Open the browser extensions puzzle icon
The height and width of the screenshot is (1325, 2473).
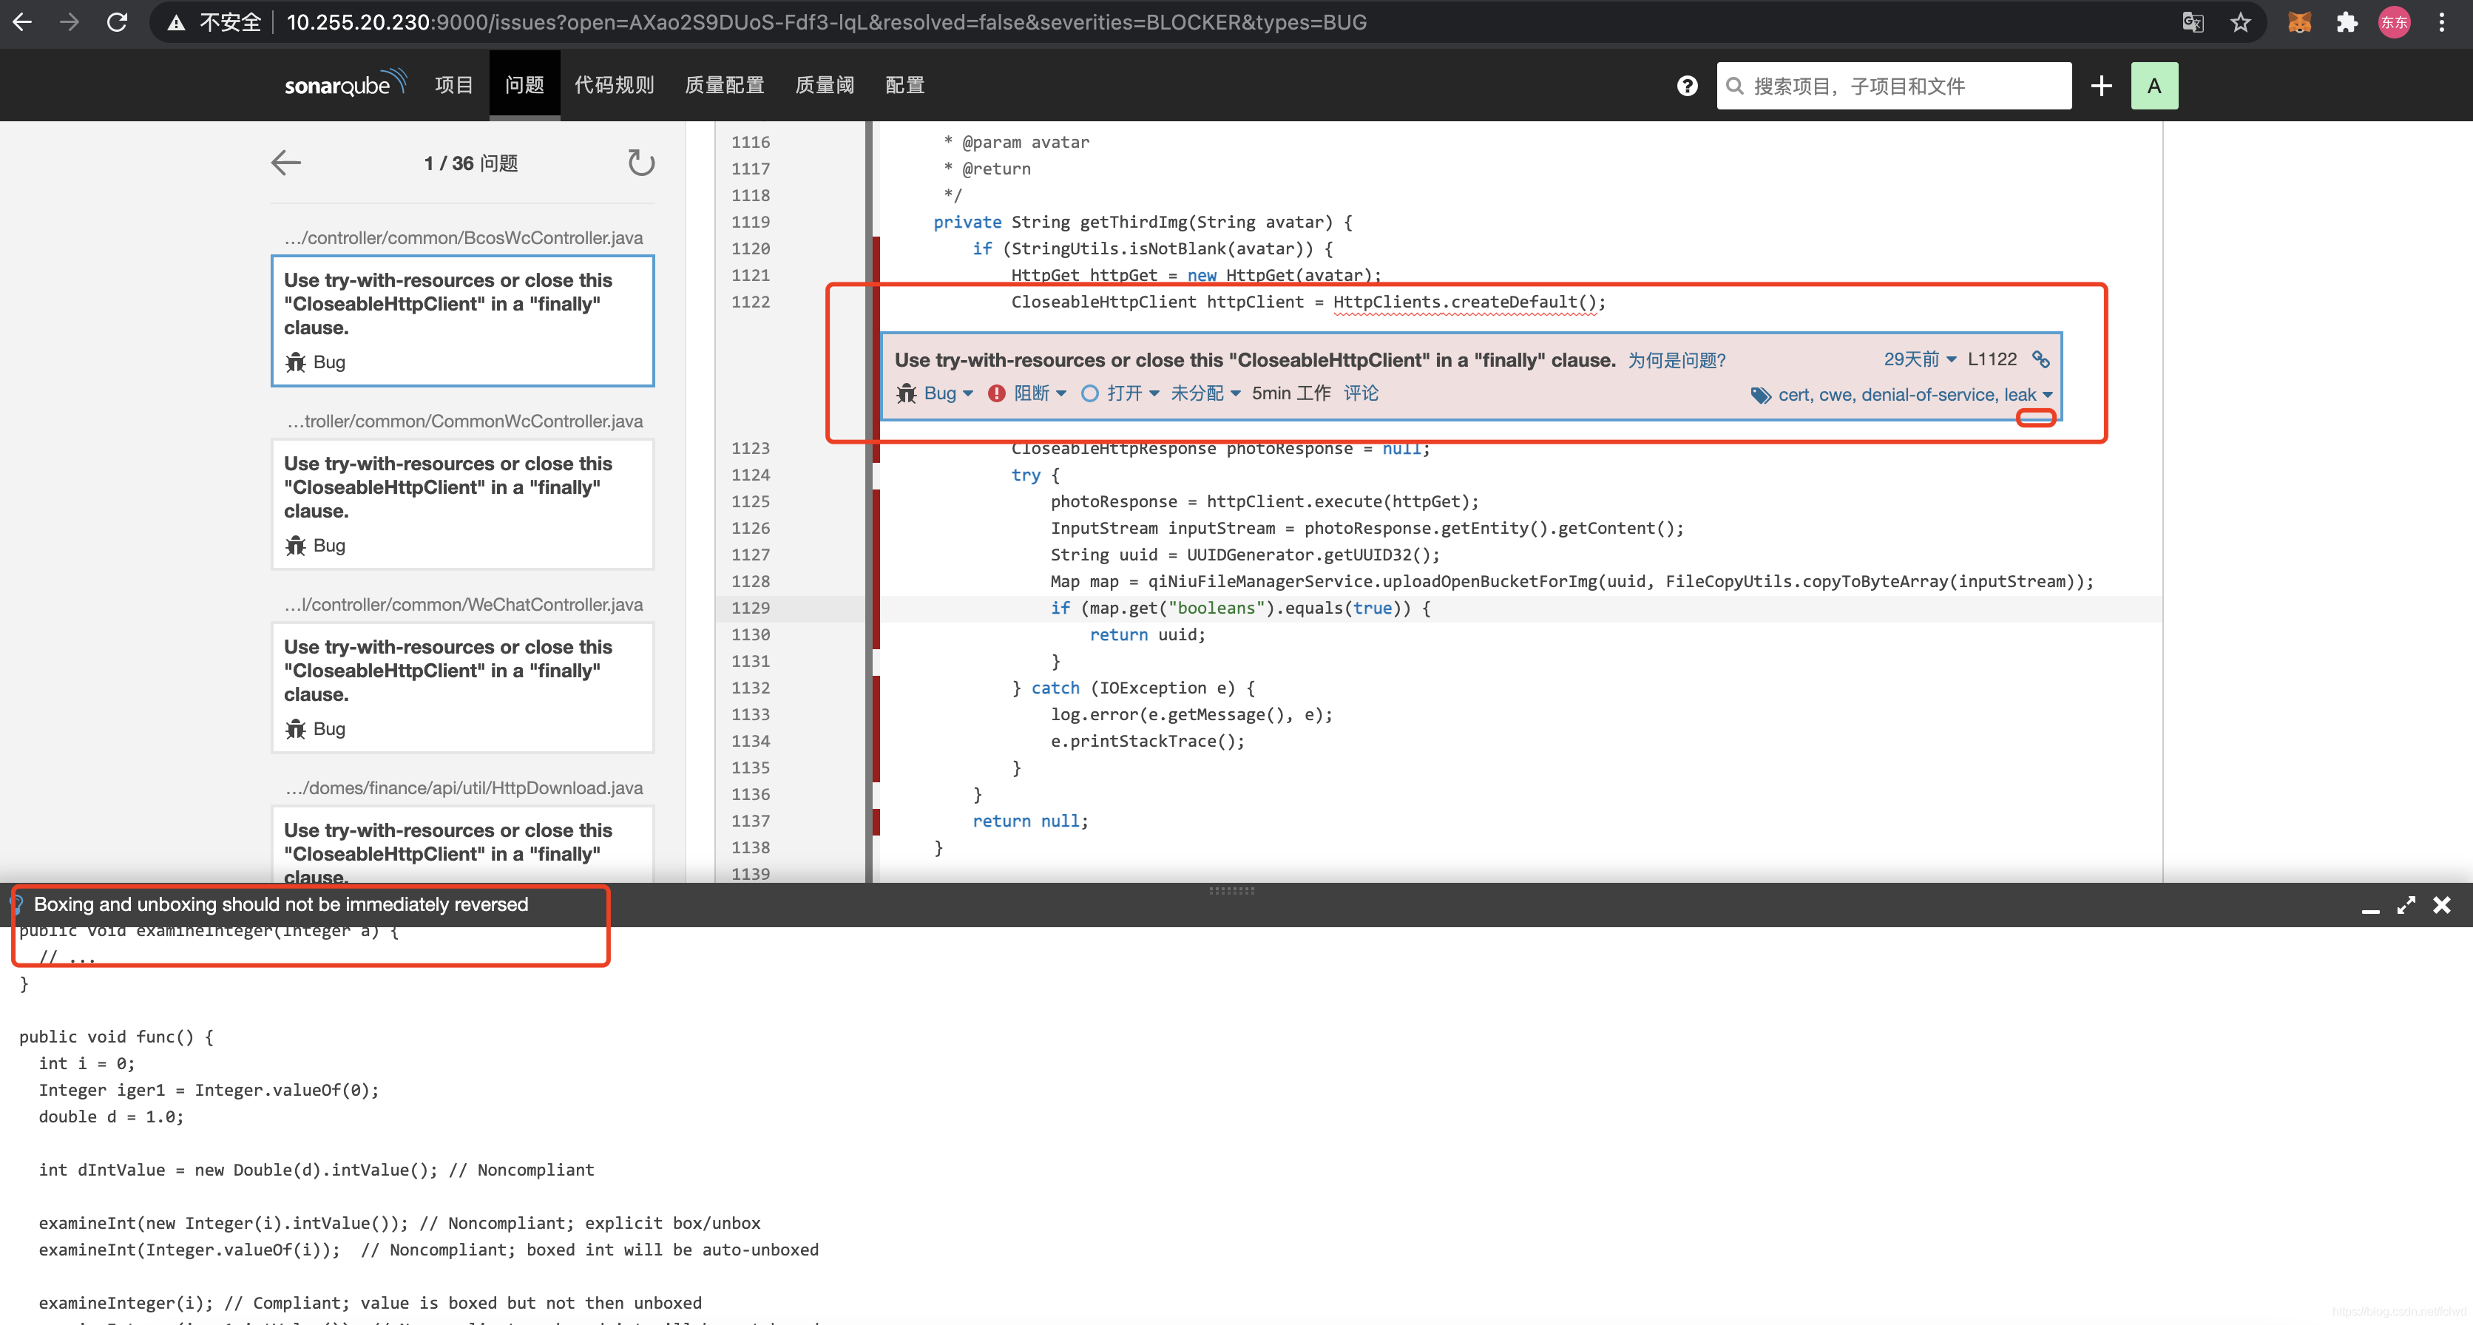pyautogui.click(x=2347, y=22)
